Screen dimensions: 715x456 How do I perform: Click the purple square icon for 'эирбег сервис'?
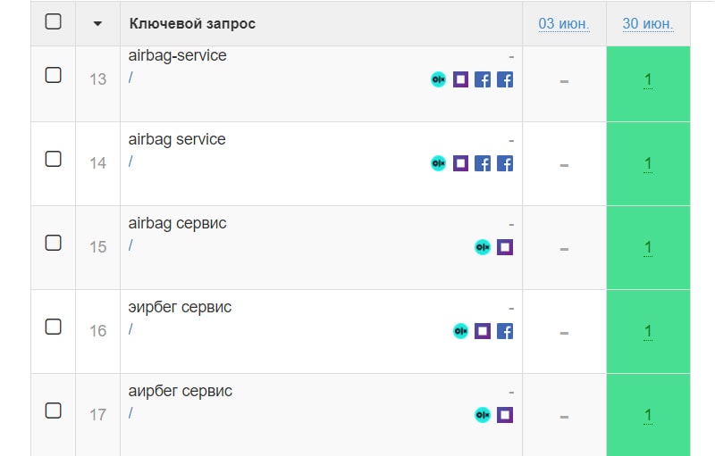(483, 331)
